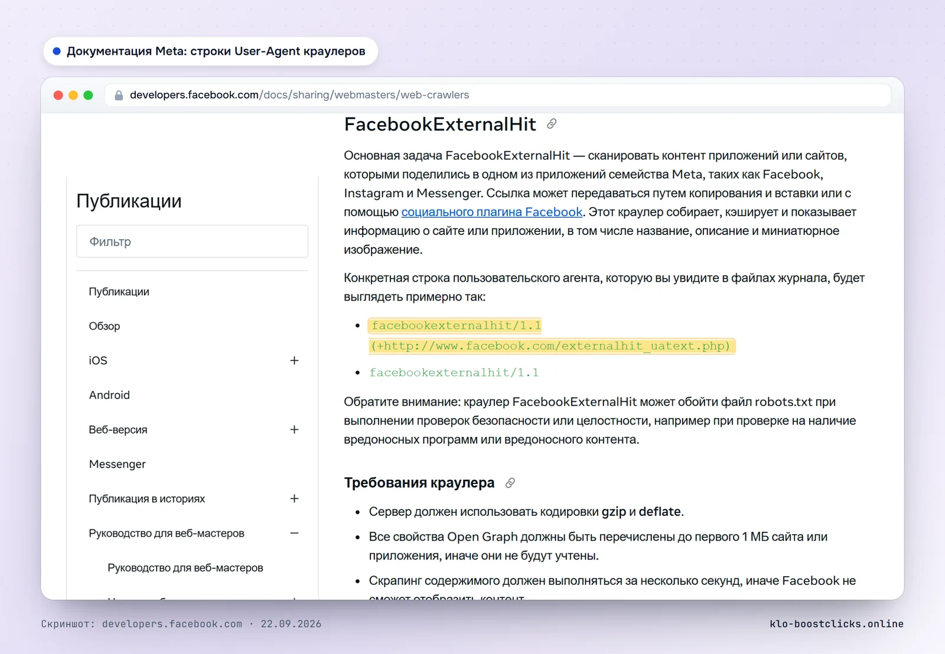This screenshot has width=945, height=654.
Task: Expand the Веб-версия section
Action: (294, 430)
